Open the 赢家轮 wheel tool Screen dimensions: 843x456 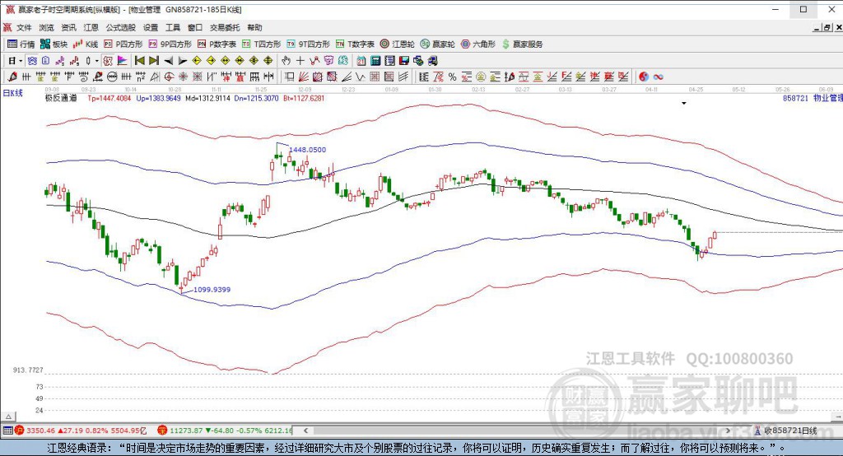coord(438,44)
